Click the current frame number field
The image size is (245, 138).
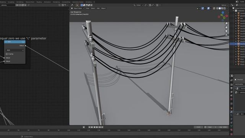tap(198, 127)
